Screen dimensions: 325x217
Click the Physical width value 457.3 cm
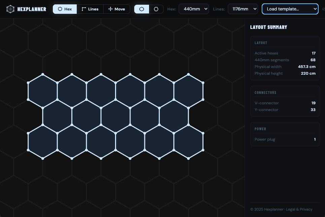(x=307, y=67)
